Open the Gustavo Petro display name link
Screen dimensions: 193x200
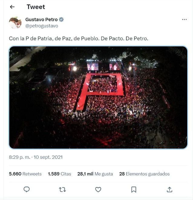[x=41, y=20]
